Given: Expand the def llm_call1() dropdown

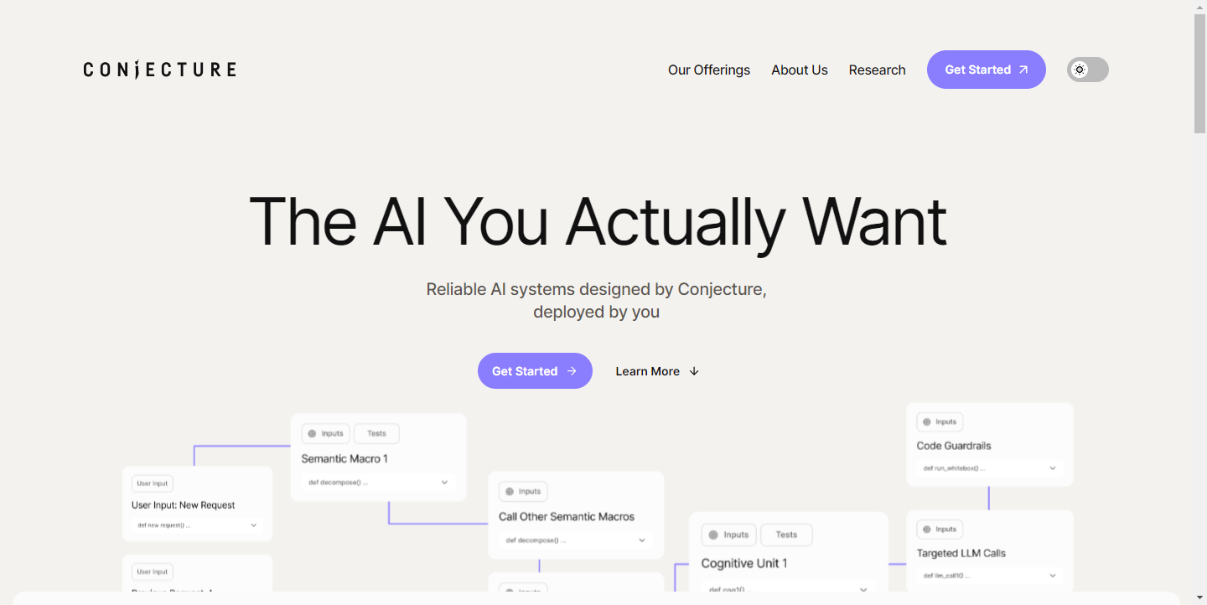Looking at the screenshot, I should 990,576.
